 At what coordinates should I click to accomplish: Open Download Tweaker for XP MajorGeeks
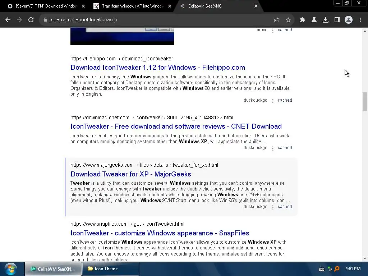131,174
